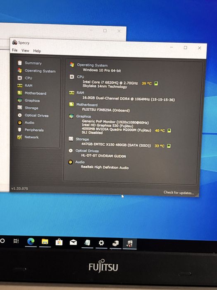Click version v1.33.075 in status bar

tap(19, 188)
